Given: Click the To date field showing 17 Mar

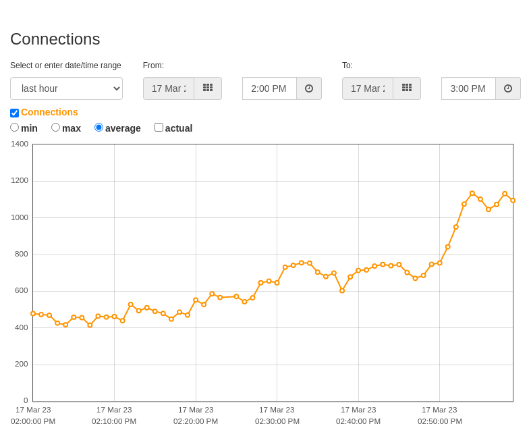Looking at the screenshot, I should pyautogui.click(x=368, y=88).
